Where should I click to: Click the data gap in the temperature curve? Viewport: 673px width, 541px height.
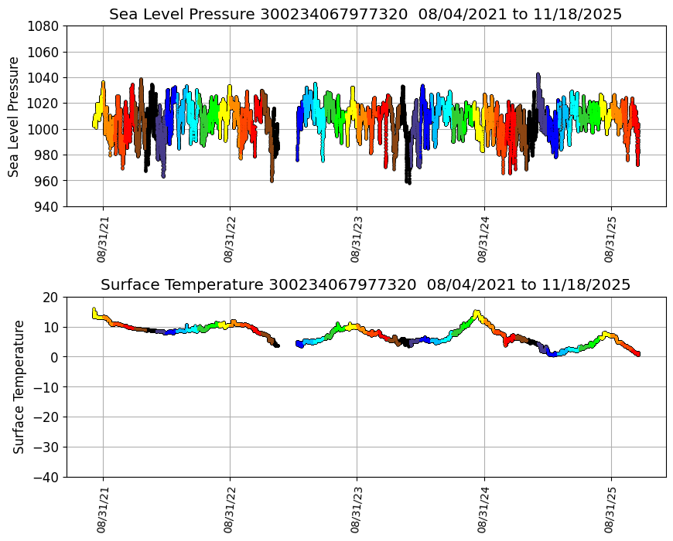coord(287,344)
